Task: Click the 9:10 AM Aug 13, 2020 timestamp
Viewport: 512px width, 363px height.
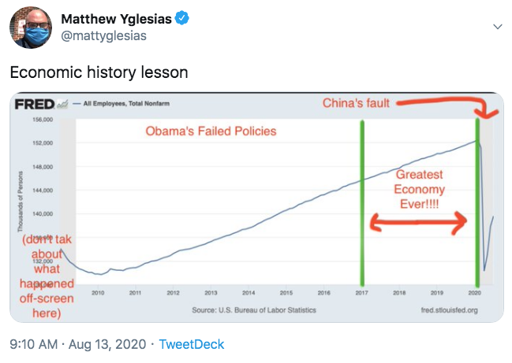Action: [78, 344]
